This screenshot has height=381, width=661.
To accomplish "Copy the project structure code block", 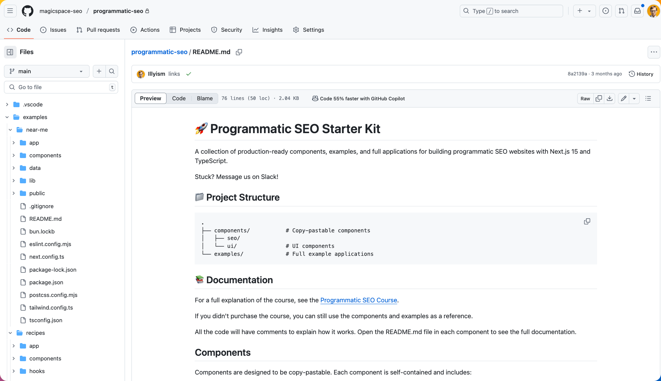I will 587,221.
